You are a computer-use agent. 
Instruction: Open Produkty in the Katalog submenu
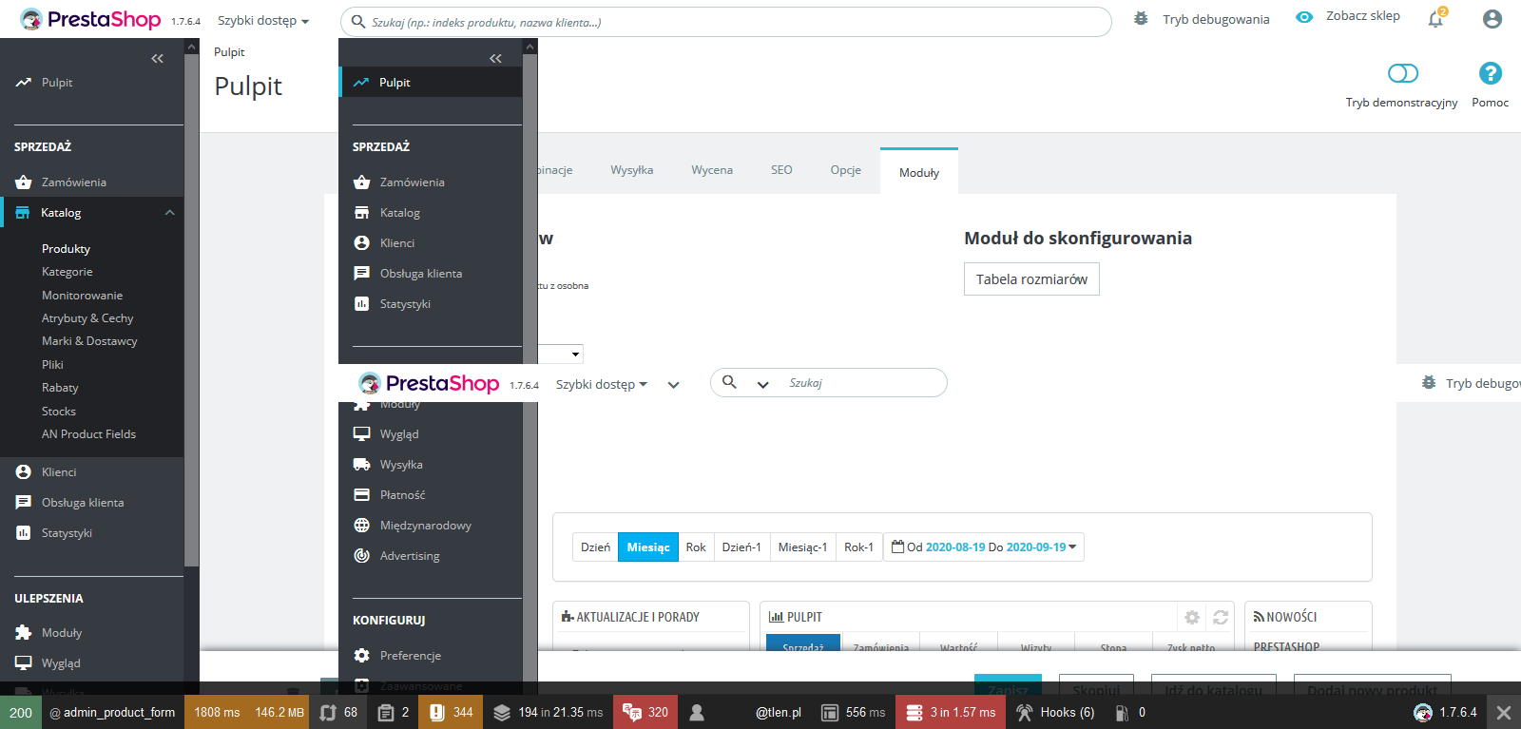(x=66, y=249)
